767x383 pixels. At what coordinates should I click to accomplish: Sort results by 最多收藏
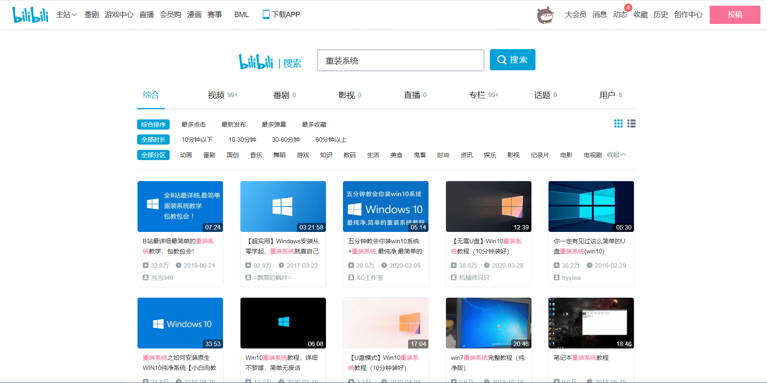point(314,125)
